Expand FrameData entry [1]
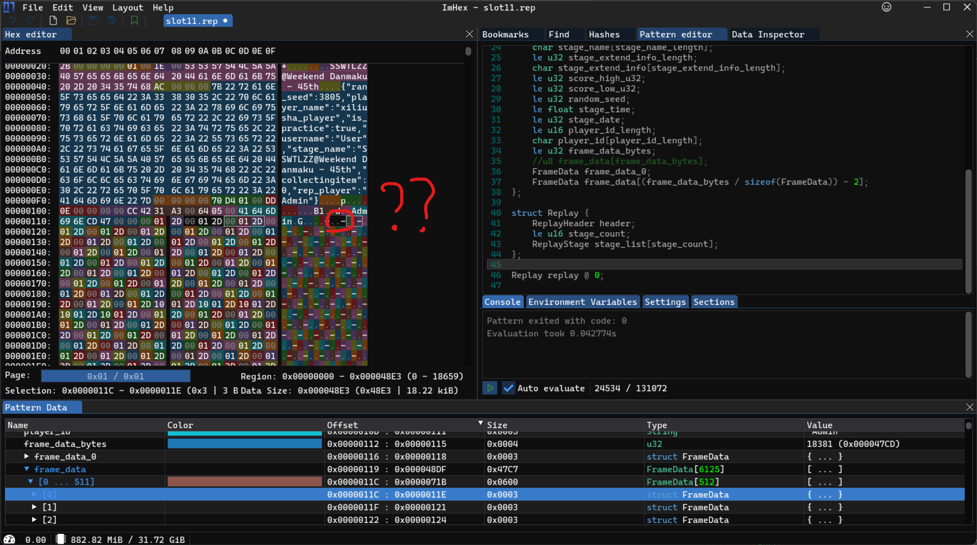This screenshot has height=545, width=977. coord(34,507)
